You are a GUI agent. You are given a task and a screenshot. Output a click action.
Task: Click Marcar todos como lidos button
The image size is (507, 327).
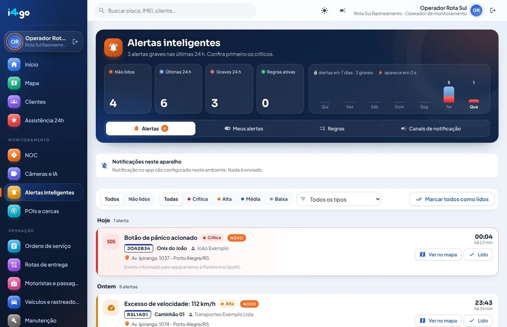(x=452, y=199)
